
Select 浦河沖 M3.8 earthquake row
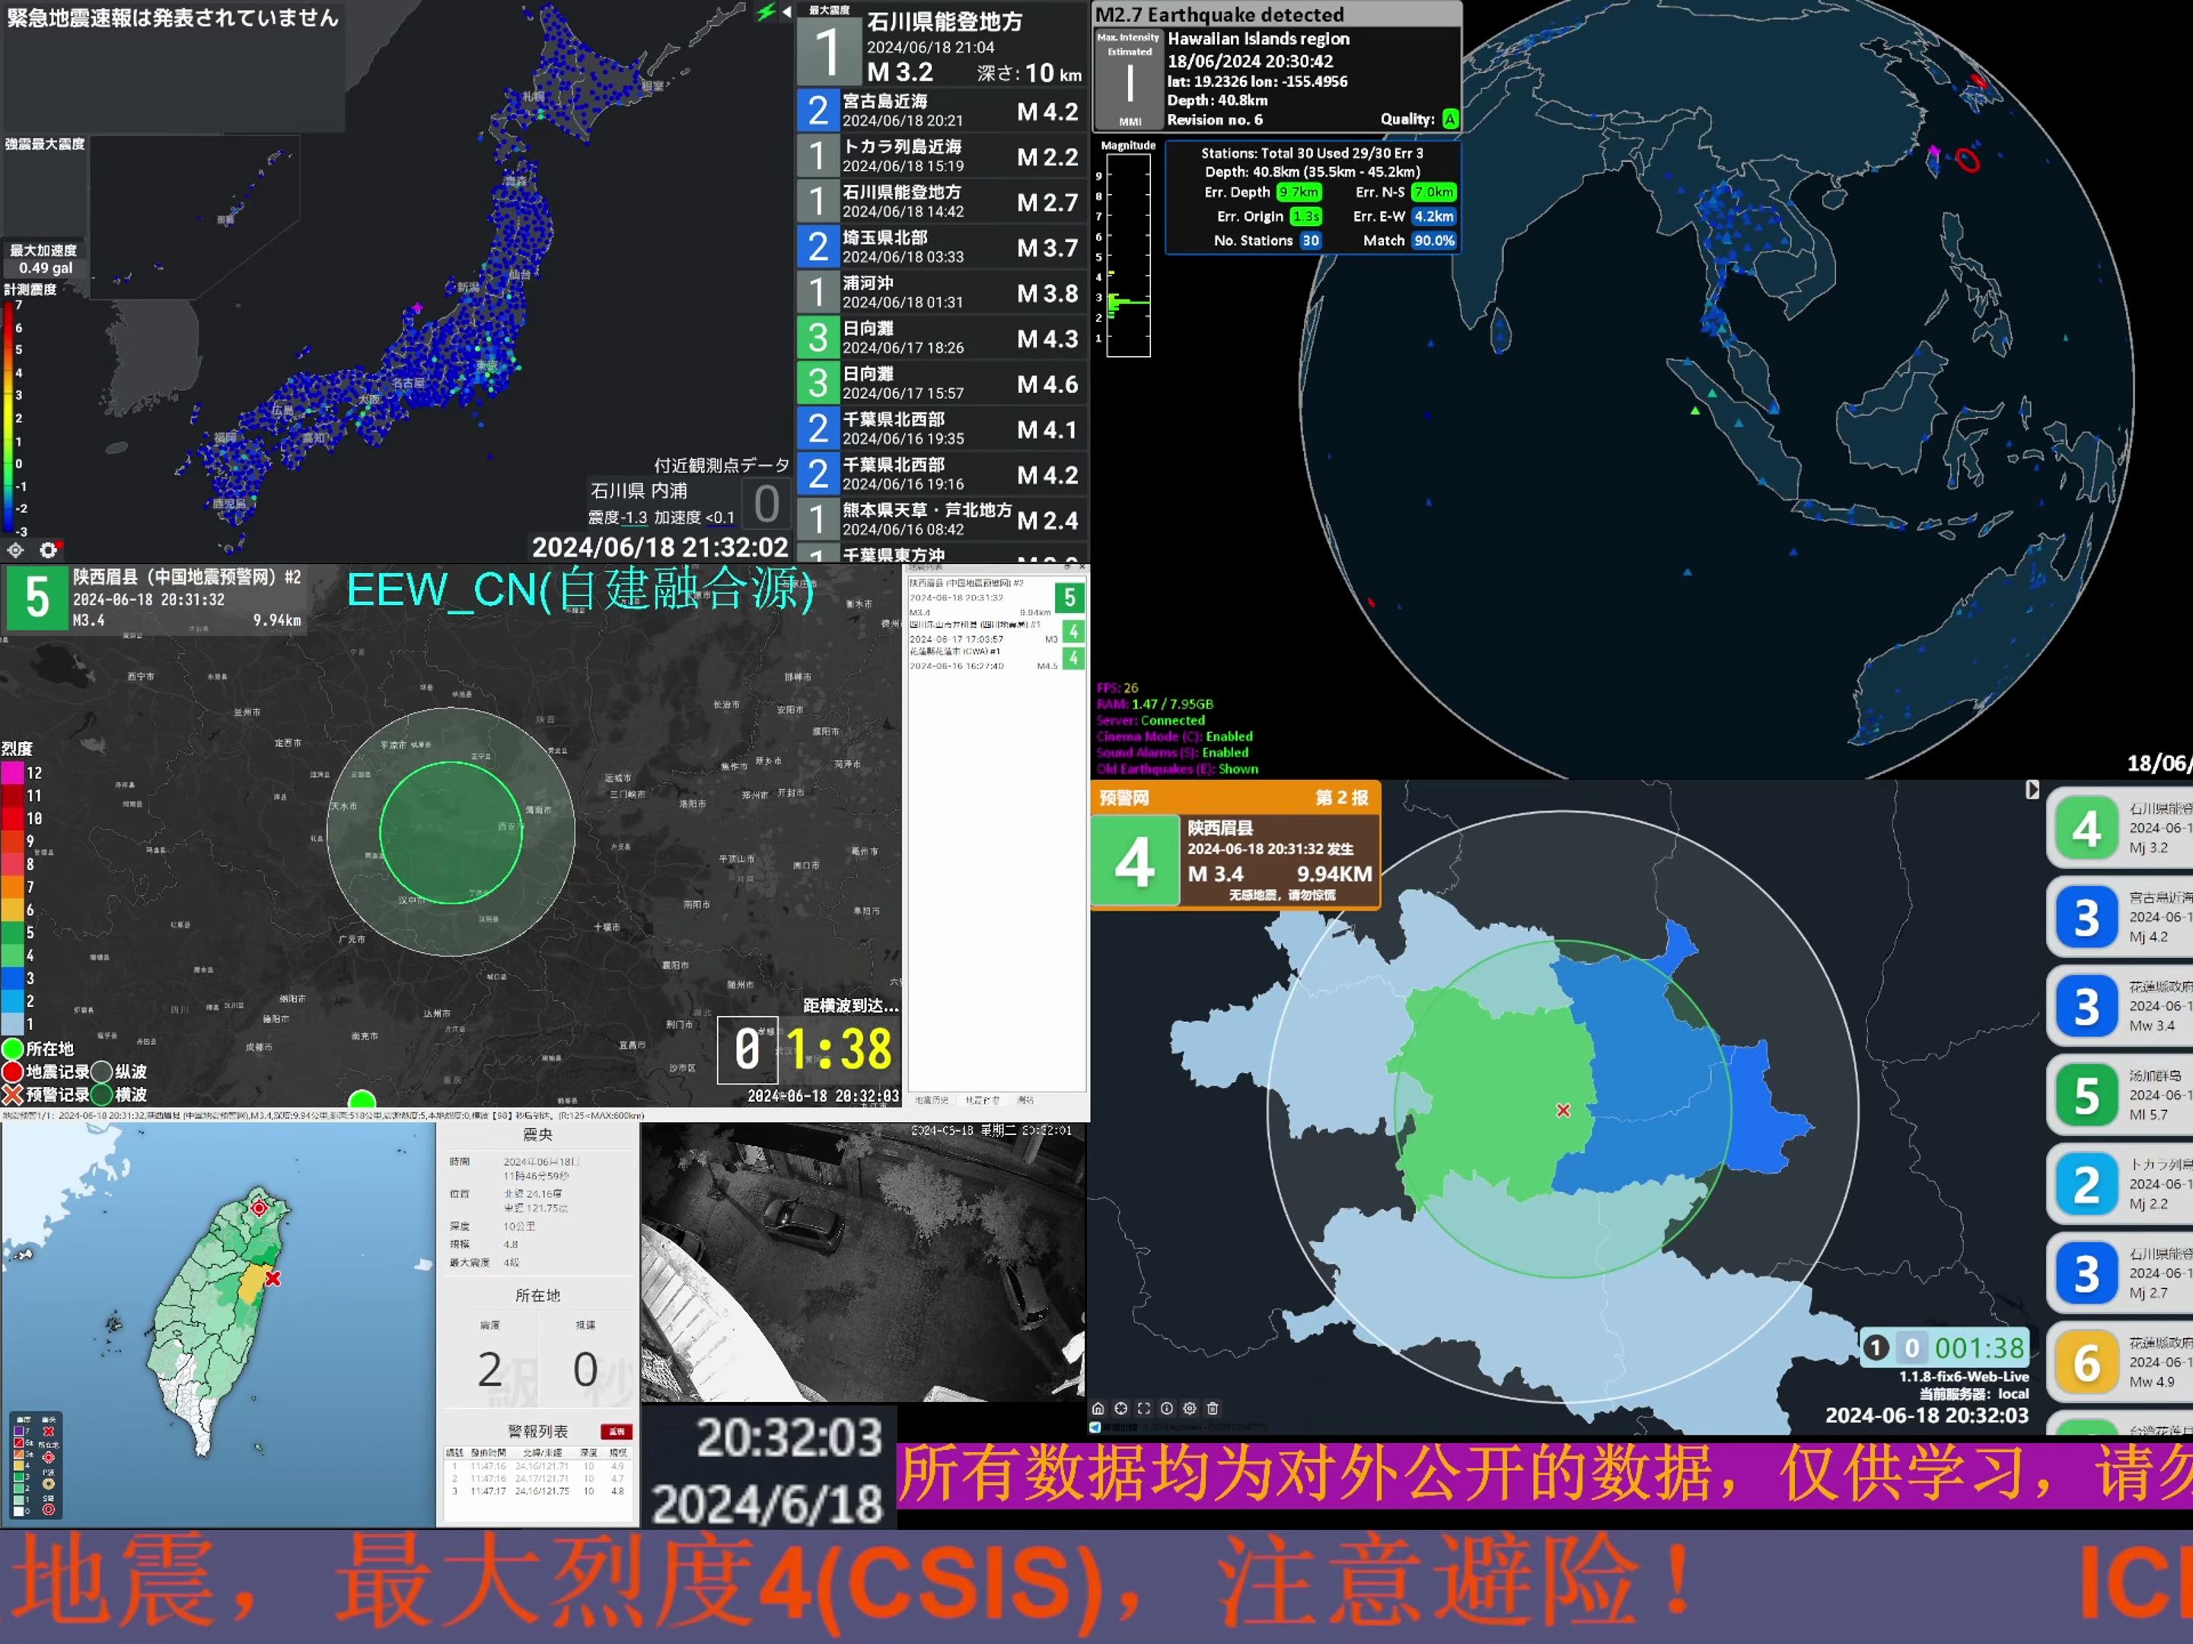click(942, 292)
